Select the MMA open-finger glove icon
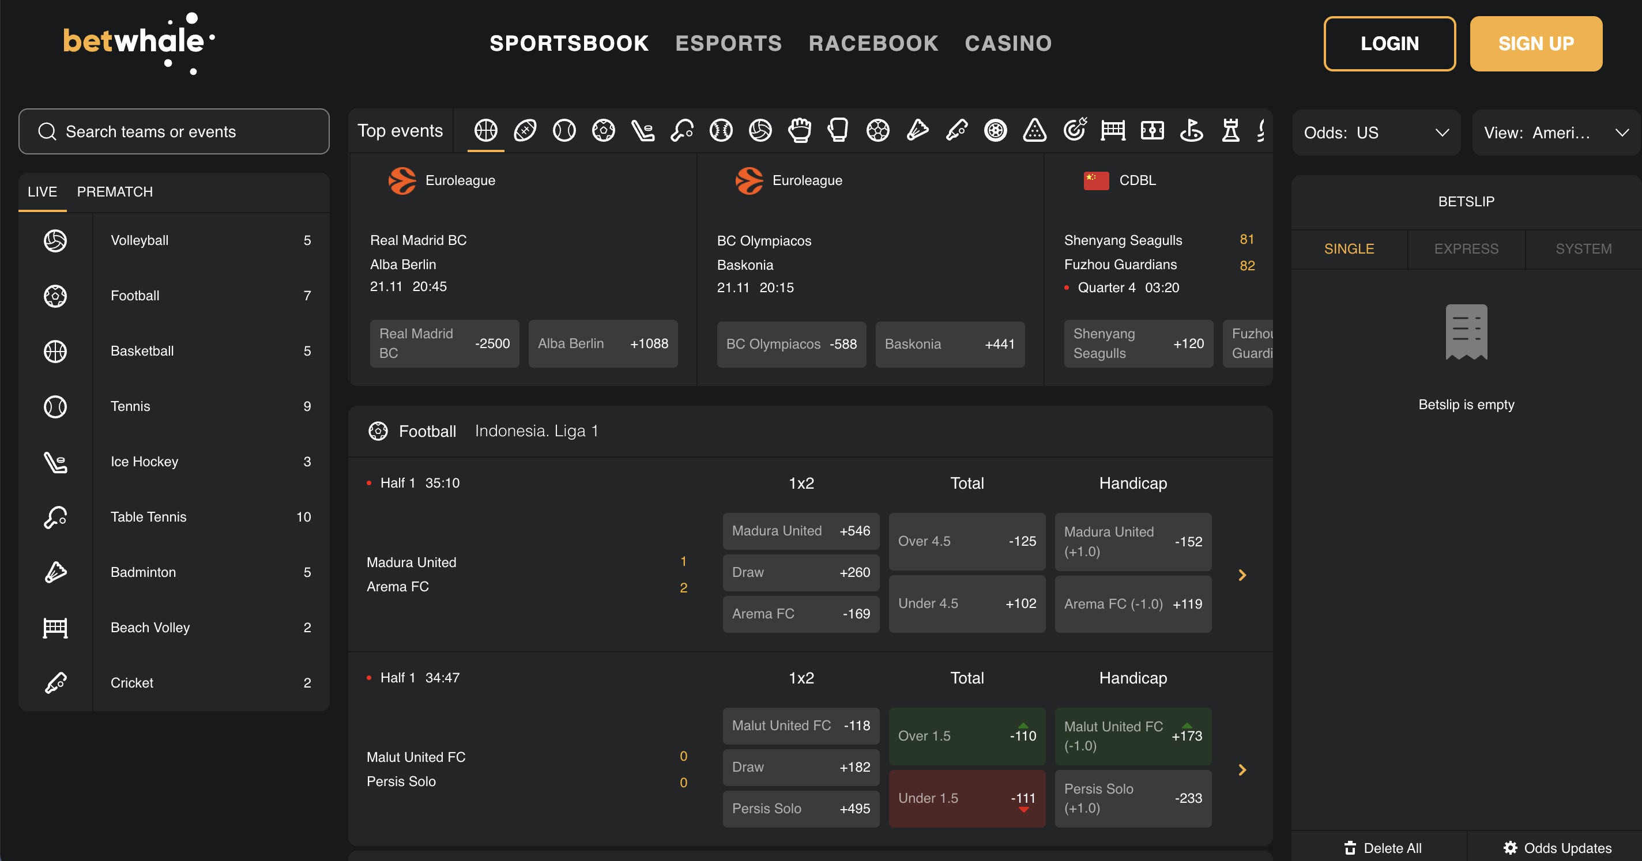 pyautogui.click(x=799, y=131)
